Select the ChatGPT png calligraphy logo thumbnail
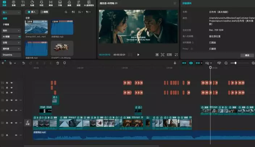This screenshot has width=255, height=147. tap(62, 48)
